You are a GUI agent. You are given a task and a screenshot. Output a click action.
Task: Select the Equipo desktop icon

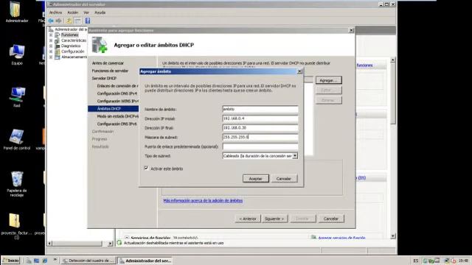click(17, 54)
